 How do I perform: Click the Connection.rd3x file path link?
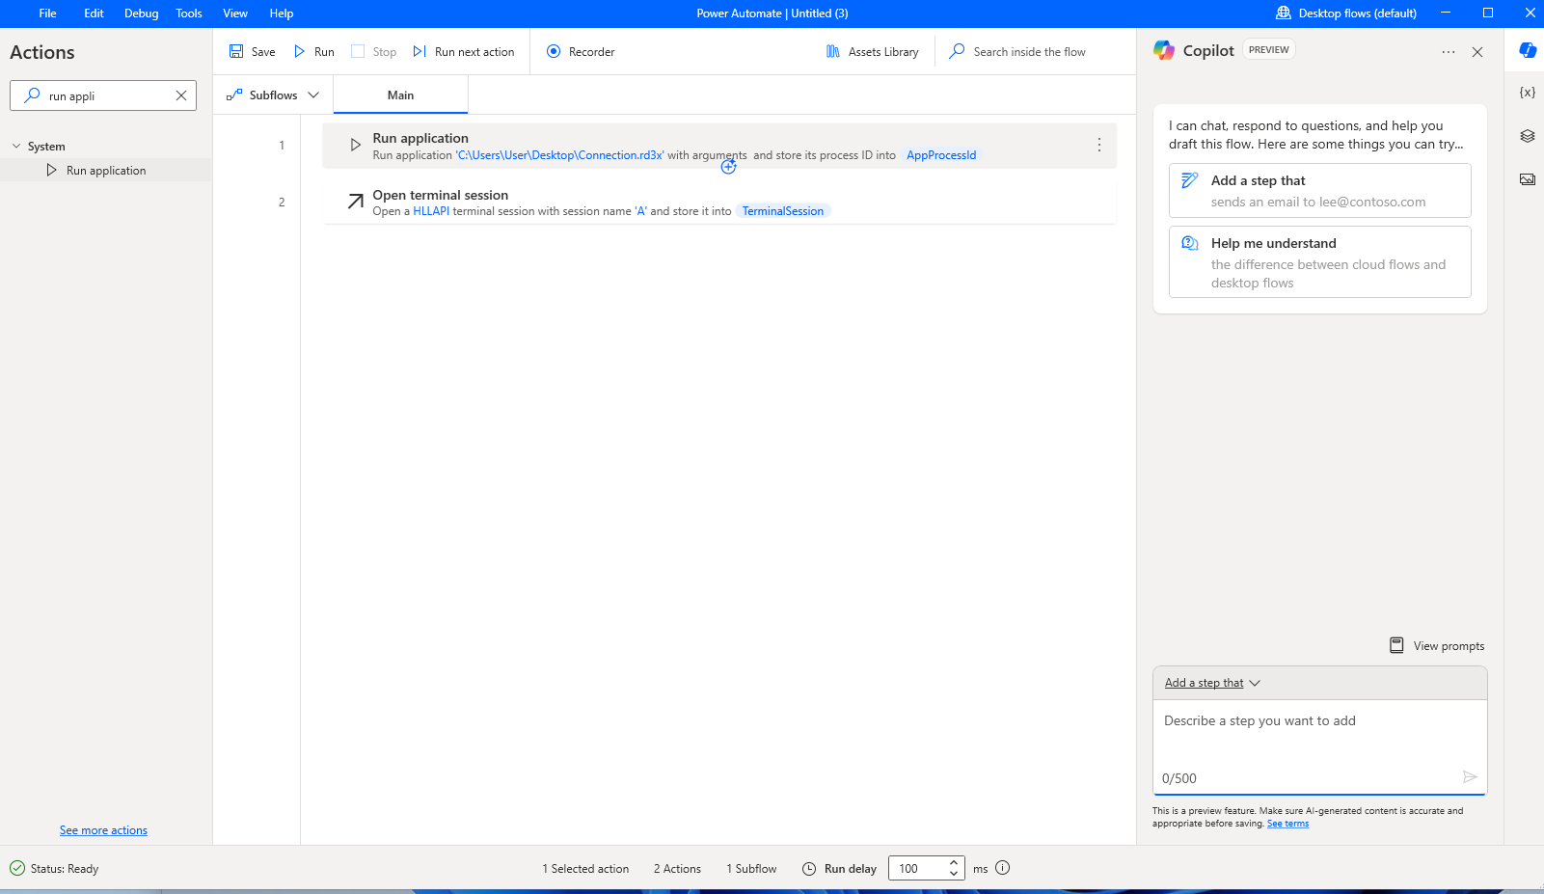pyautogui.click(x=559, y=155)
